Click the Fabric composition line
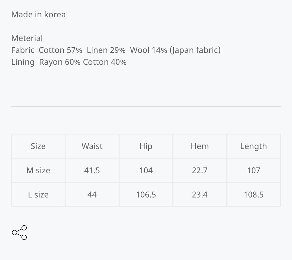This screenshot has width=292, height=260. pos(116,50)
